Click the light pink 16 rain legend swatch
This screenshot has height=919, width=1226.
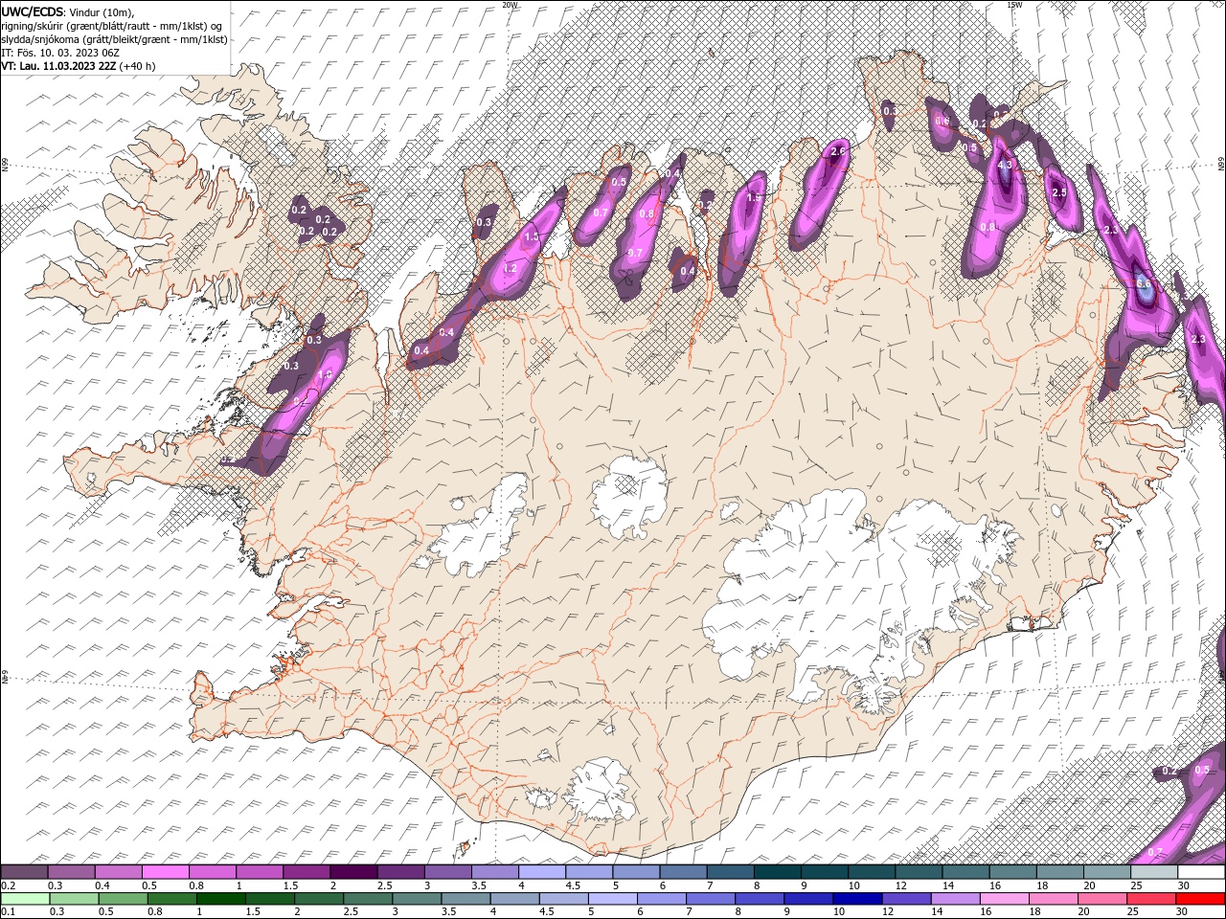(x=1004, y=899)
